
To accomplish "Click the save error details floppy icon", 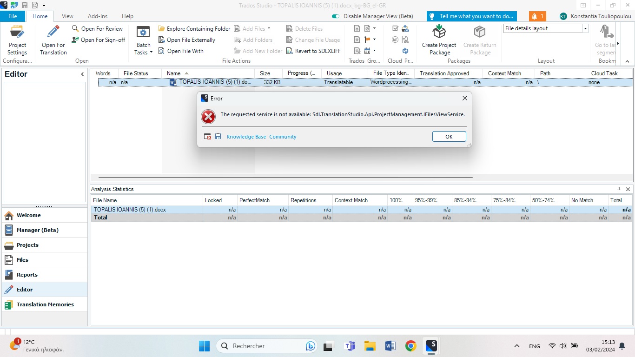I will (218, 137).
